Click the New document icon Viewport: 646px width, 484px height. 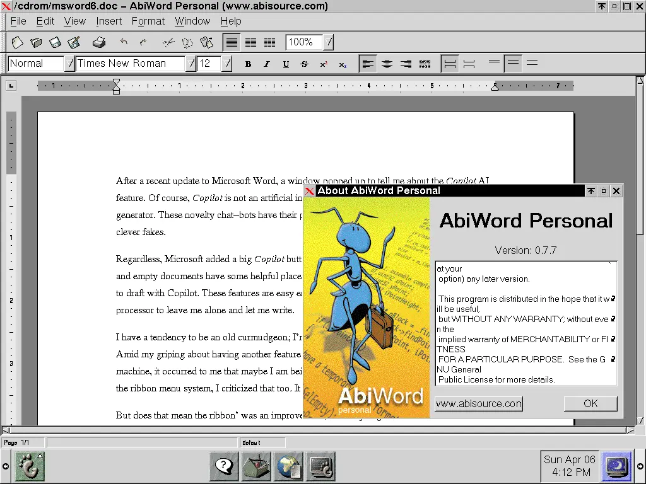click(18, 43)
